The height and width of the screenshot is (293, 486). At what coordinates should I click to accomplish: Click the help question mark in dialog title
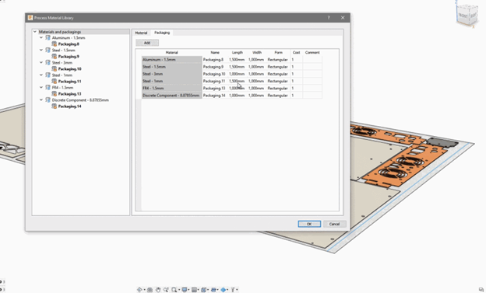(x=329, y=18)
